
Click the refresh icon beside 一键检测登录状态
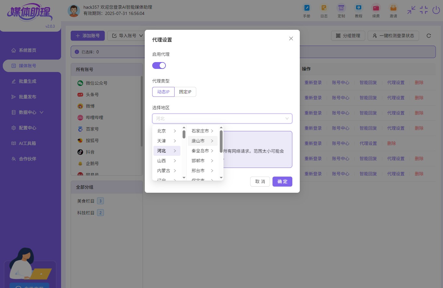point(429,36)
